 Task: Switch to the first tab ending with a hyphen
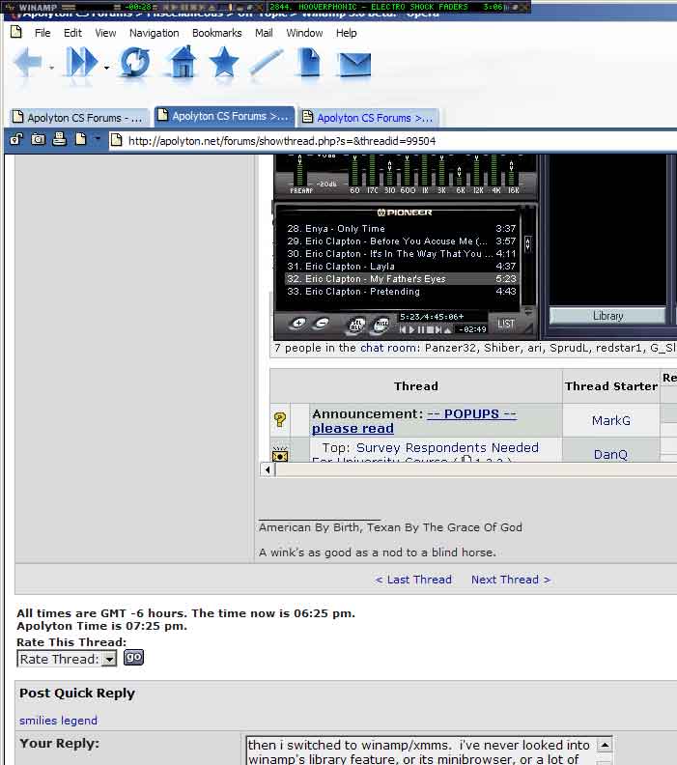79,118
